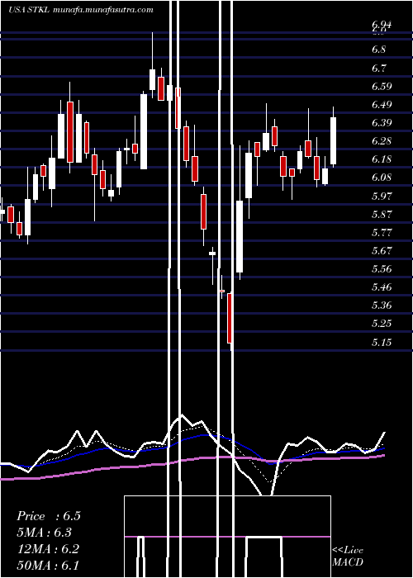Click the 5.46 price axis label

(382, 287)
